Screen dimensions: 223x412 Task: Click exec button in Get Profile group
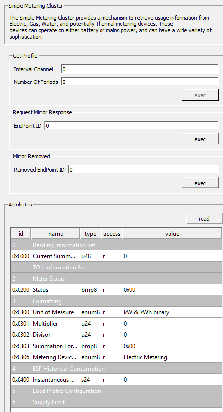pos(200,95)
